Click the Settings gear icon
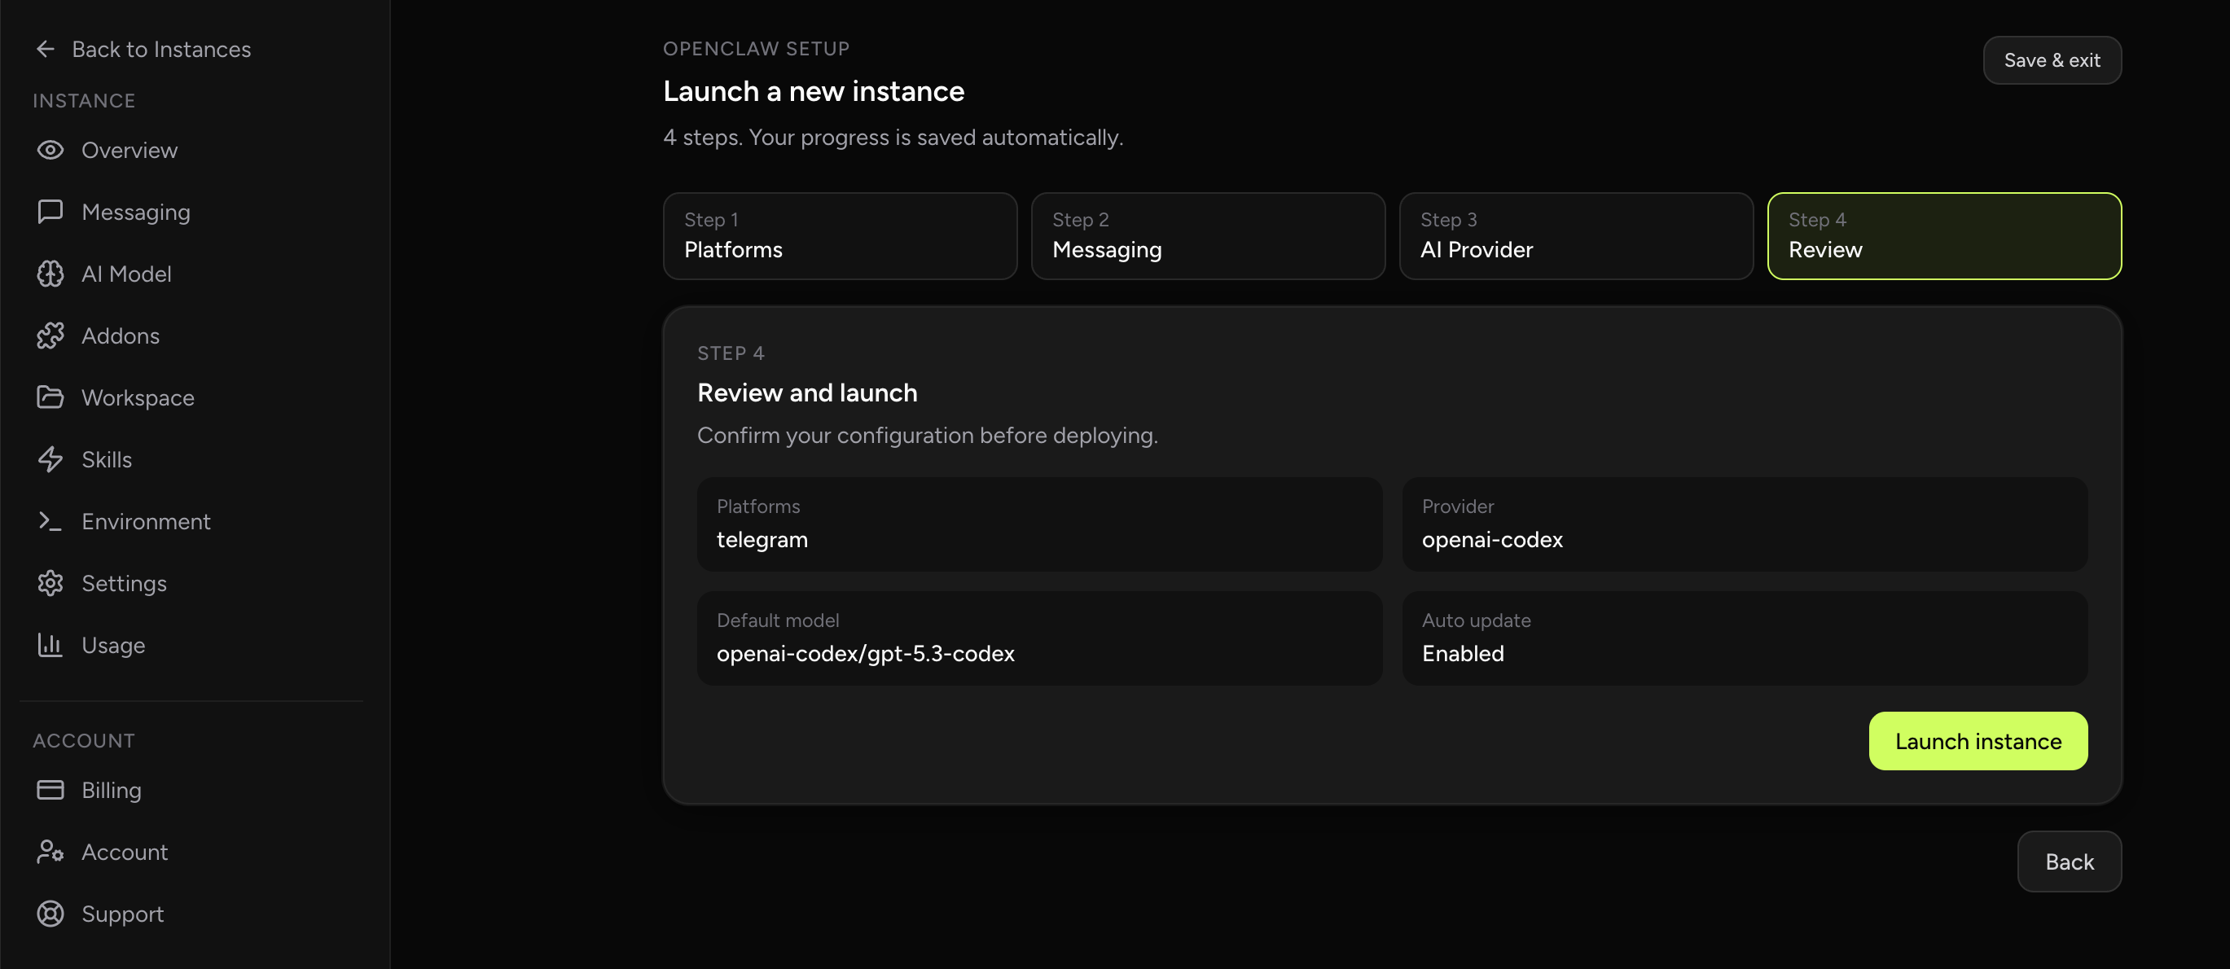 pyautogui.click(x=50, y=582)
